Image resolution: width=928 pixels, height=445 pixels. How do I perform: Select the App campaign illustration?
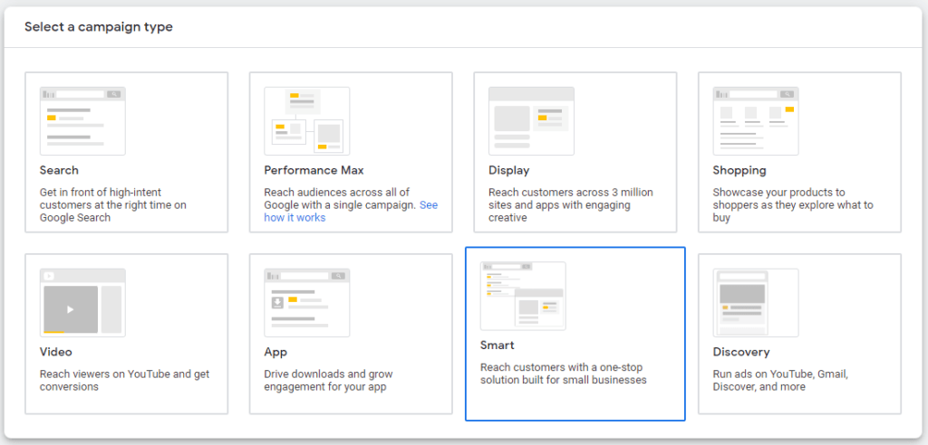click(306, 303)
